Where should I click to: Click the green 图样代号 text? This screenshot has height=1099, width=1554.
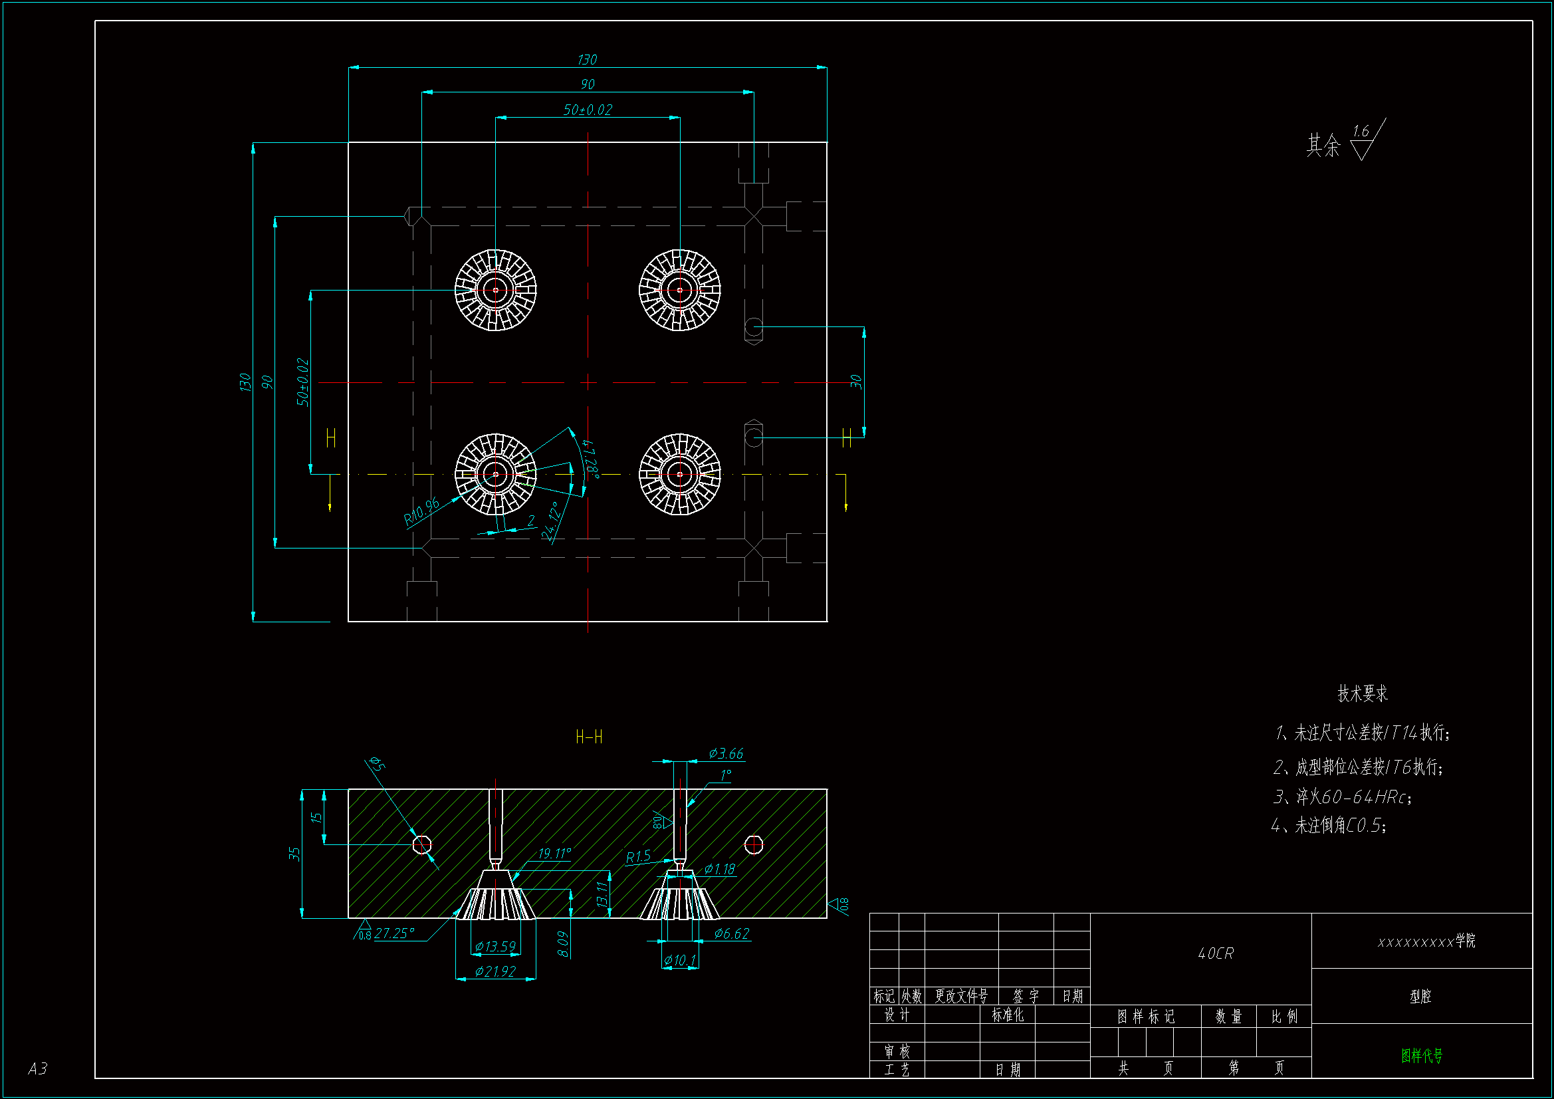1421,1055
